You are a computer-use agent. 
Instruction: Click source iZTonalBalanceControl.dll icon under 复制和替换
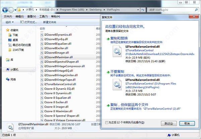[x=117, y=51]
